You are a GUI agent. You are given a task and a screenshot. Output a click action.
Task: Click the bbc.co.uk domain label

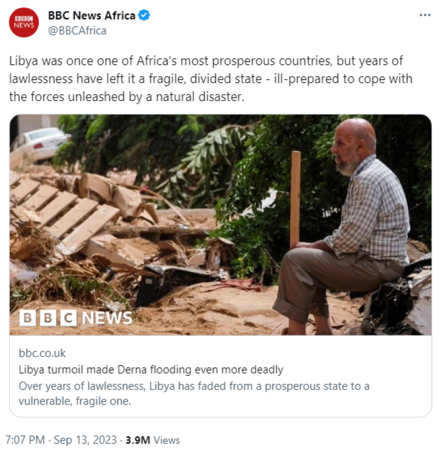(x=42, y=353)
